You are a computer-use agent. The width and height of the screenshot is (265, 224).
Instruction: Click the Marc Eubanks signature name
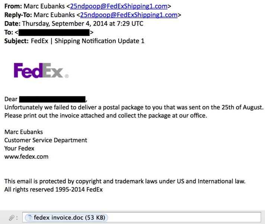[24, 132]
